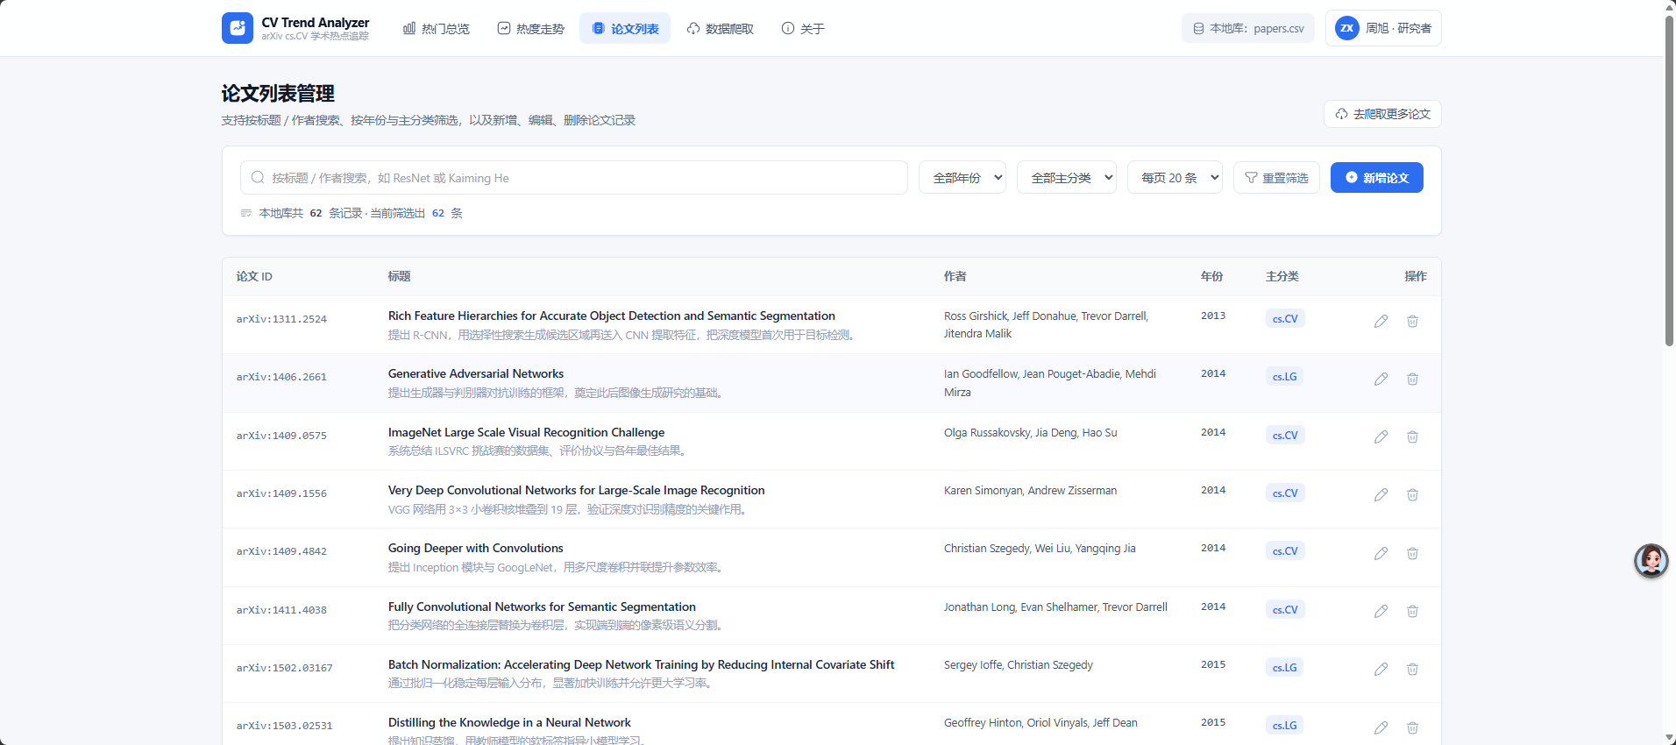
Task: Click the arXiv:1406.2661 paper ID
Action: click(x=281, y=377)
